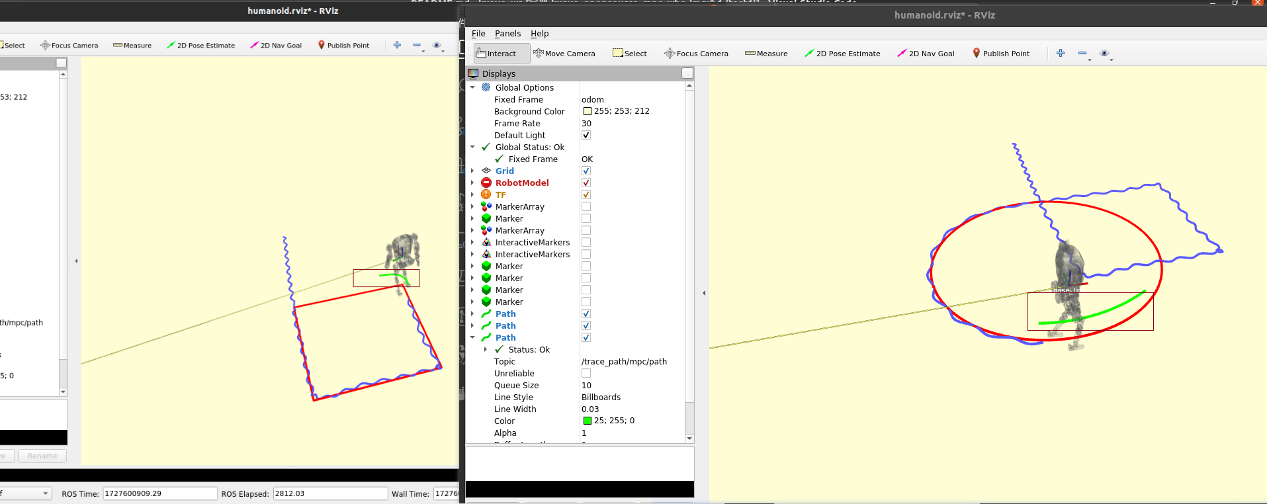
Task: Uncheck the RobotModel display
Action: [x=586, y=183]
